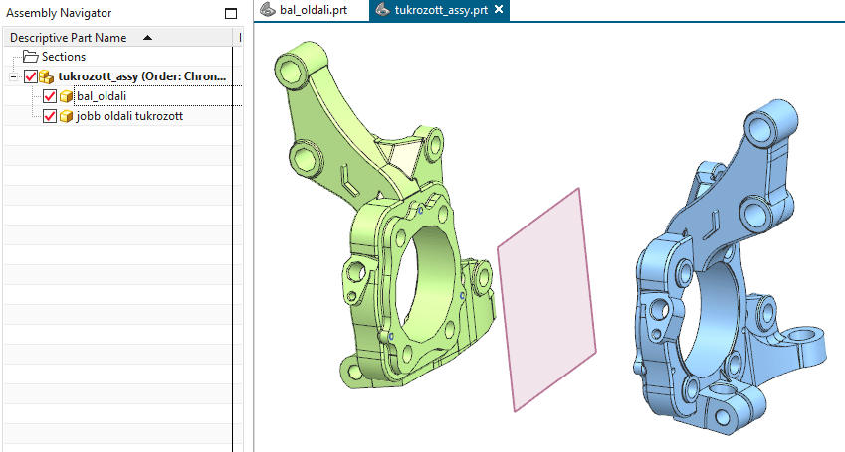The image size is (845, 452).
Task: Uncheck the tukrozott_assy assembly checkbox
Action: 31,76
